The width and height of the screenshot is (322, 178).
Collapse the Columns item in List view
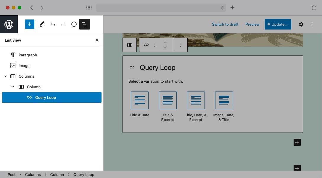[5, 76]
